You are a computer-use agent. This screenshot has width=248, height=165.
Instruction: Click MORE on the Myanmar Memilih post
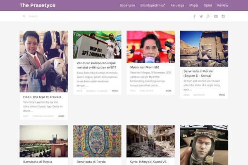point(168,91)
